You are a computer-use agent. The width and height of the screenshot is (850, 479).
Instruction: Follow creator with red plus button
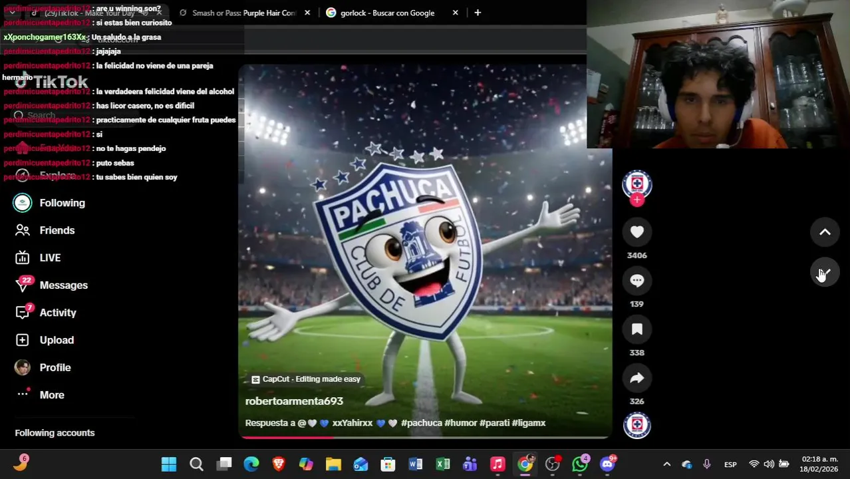[637, 200]
